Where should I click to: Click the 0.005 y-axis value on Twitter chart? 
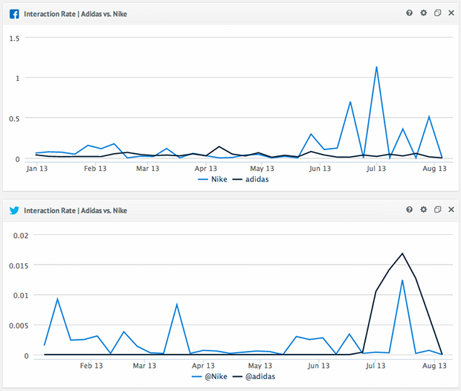click(x=19, y=326)
